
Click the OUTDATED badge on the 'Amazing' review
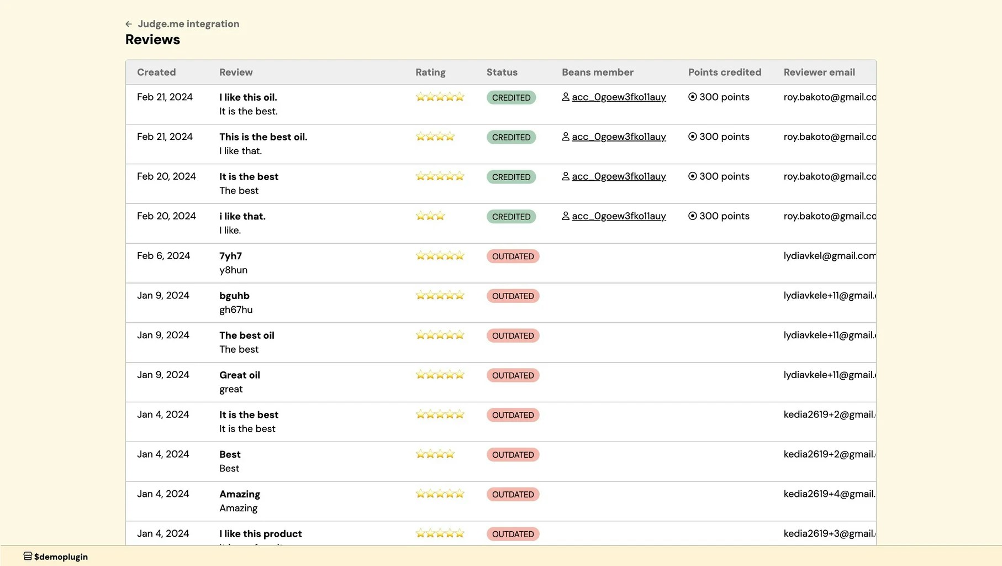tap(513, 494)
